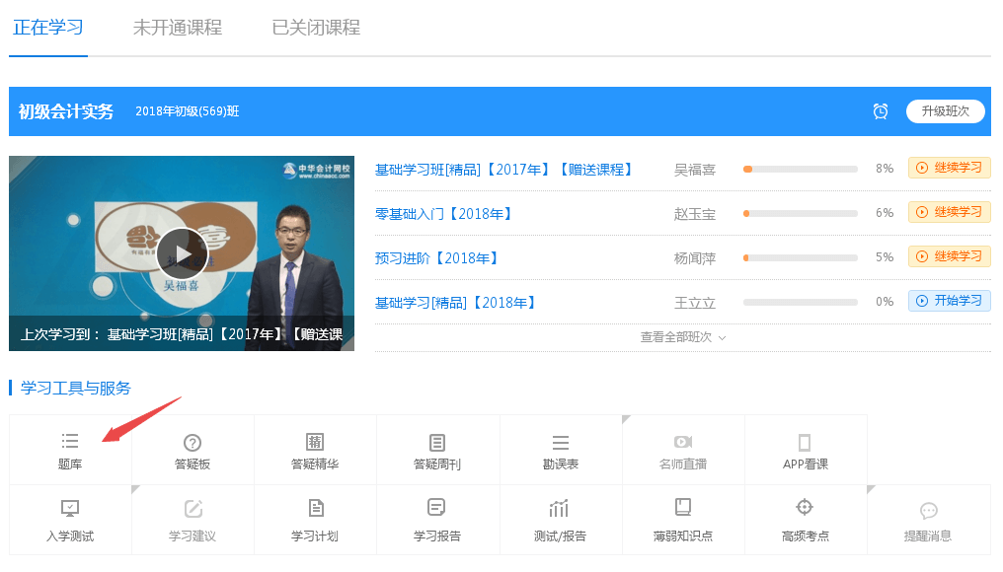Switch to the 未开通课程 tab
Image resolution: width=1003 pixels, height=572 pixels.
178,28
